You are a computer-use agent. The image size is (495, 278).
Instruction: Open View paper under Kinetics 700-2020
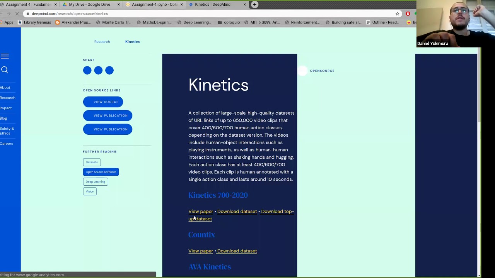click(201, 212)
